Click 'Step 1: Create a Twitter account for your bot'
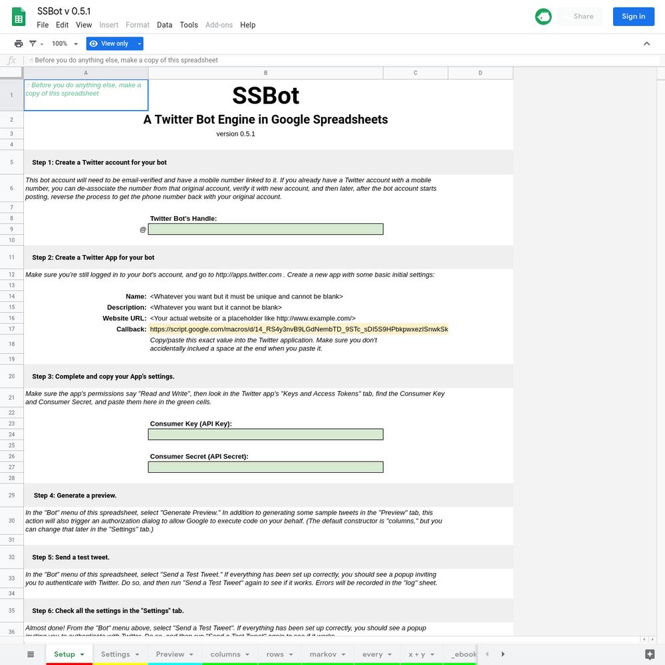665x665 pixels. [99, 162]
